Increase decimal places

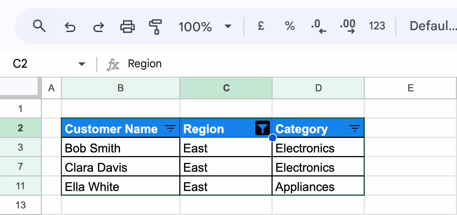point(347,26)
